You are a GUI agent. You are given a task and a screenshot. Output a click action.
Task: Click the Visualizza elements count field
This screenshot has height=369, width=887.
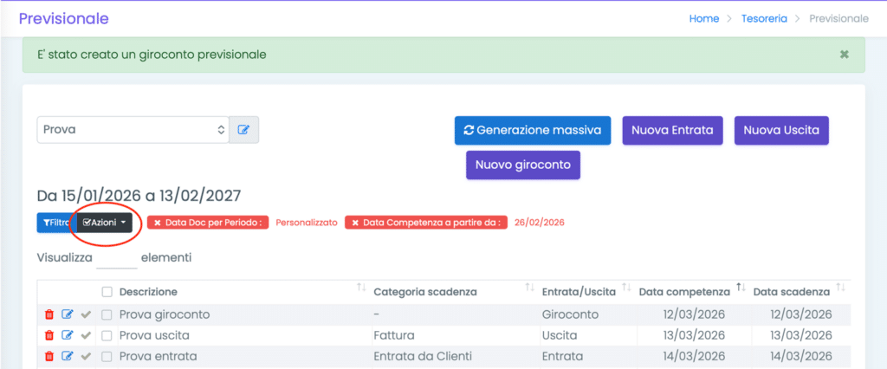pos(117,258)
